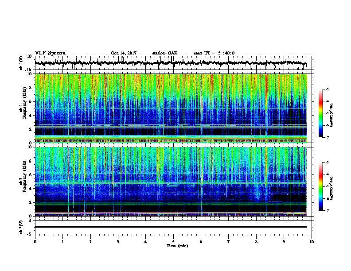Image resolution: width=351 pixels, height=271 pixels.
Task: Click the "6" kHz tick on ch.1 spectrogram
Action: (x=31, y=101)
